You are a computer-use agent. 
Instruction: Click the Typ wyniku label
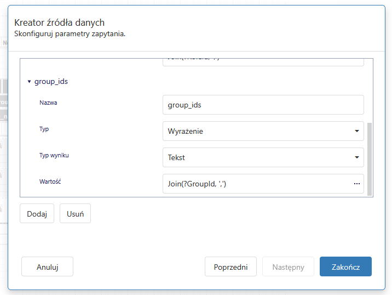tap(54, 155)
